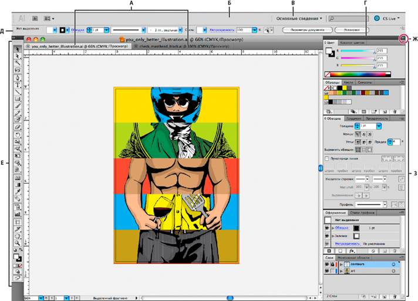Click the Непрозрачность link in control bar

pos(222,30)
